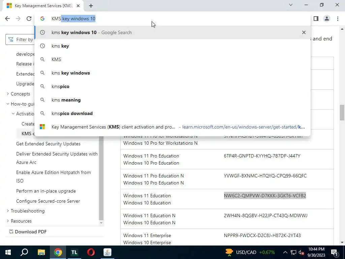Expand the Concepts tree node

[8, 94]
